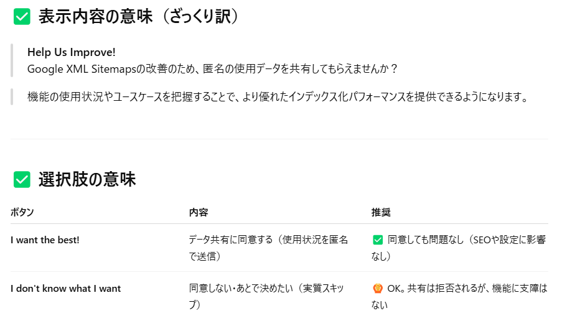Viewport: 580px width, 331px height.
Task: Select the 表示内容の意味(ざっくり訳)heading text
Action: (139, 17)
